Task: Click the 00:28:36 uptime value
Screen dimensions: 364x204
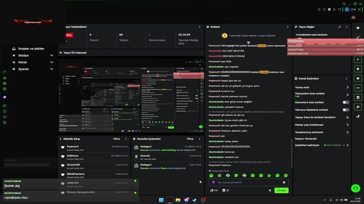Action: (x=184, y=35)
